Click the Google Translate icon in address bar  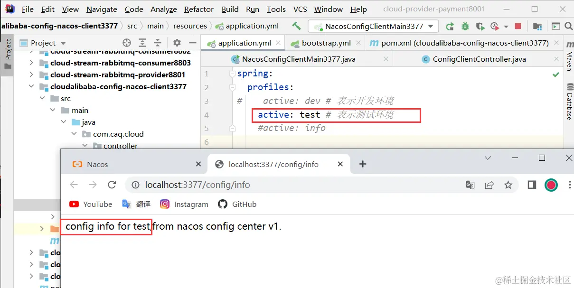(x=470, y=185)
